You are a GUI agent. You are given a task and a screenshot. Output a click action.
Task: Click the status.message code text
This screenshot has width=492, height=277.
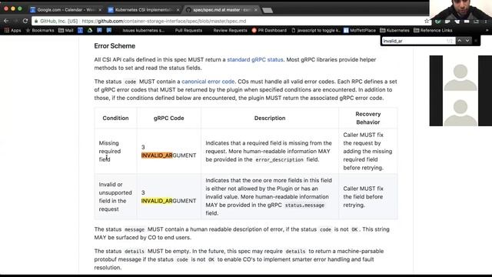pos(304,205)
